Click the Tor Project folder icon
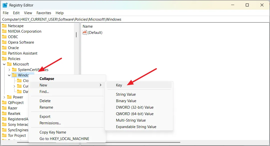This screenshot has width=270, height=146. pyautogui.click(x=4, y=135)
